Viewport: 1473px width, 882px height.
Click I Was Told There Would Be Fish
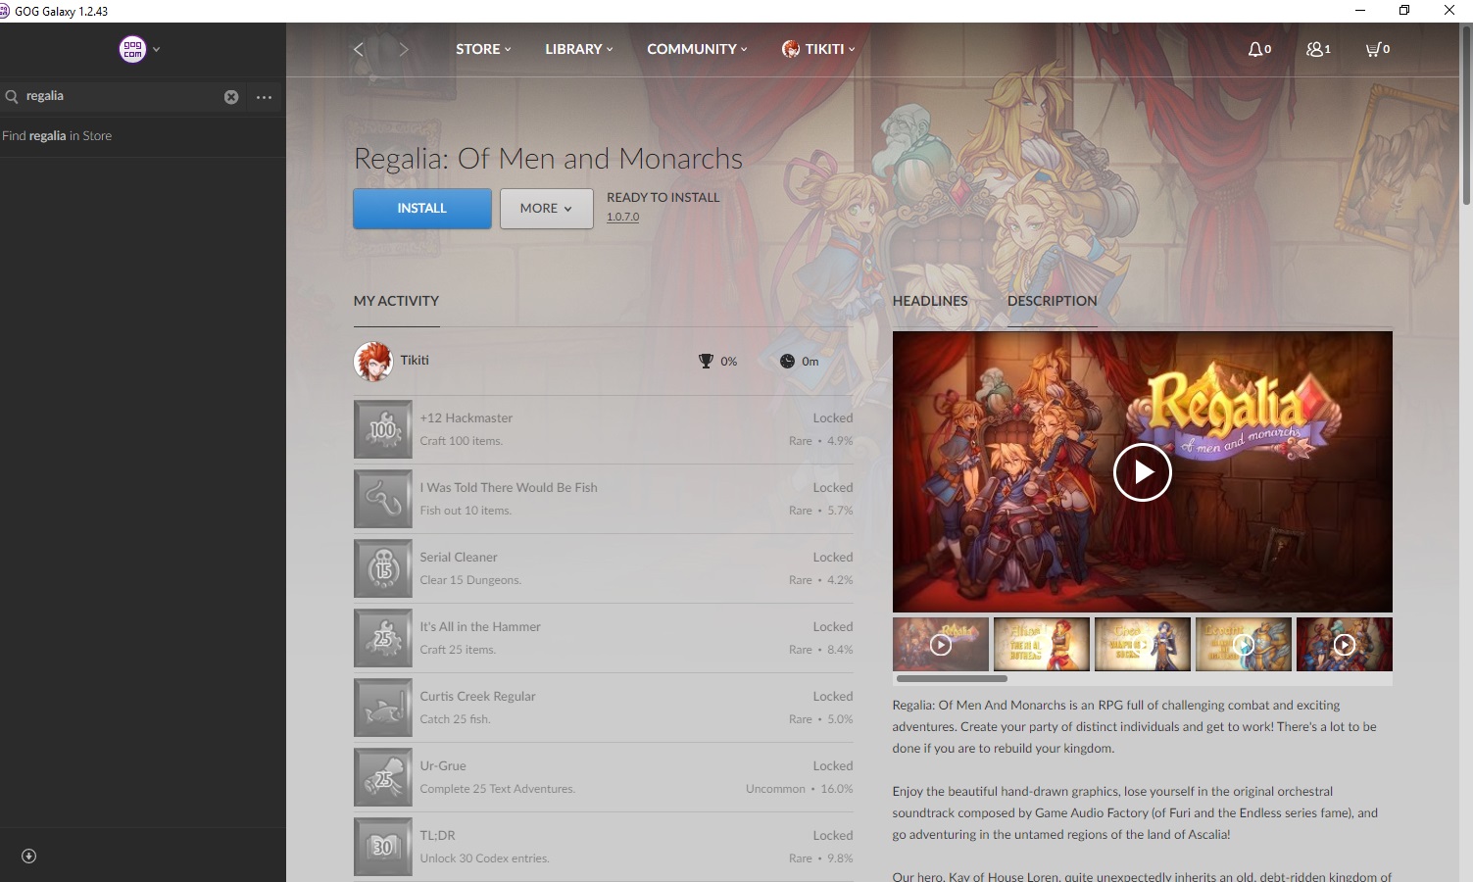click(x=509, y=488)
